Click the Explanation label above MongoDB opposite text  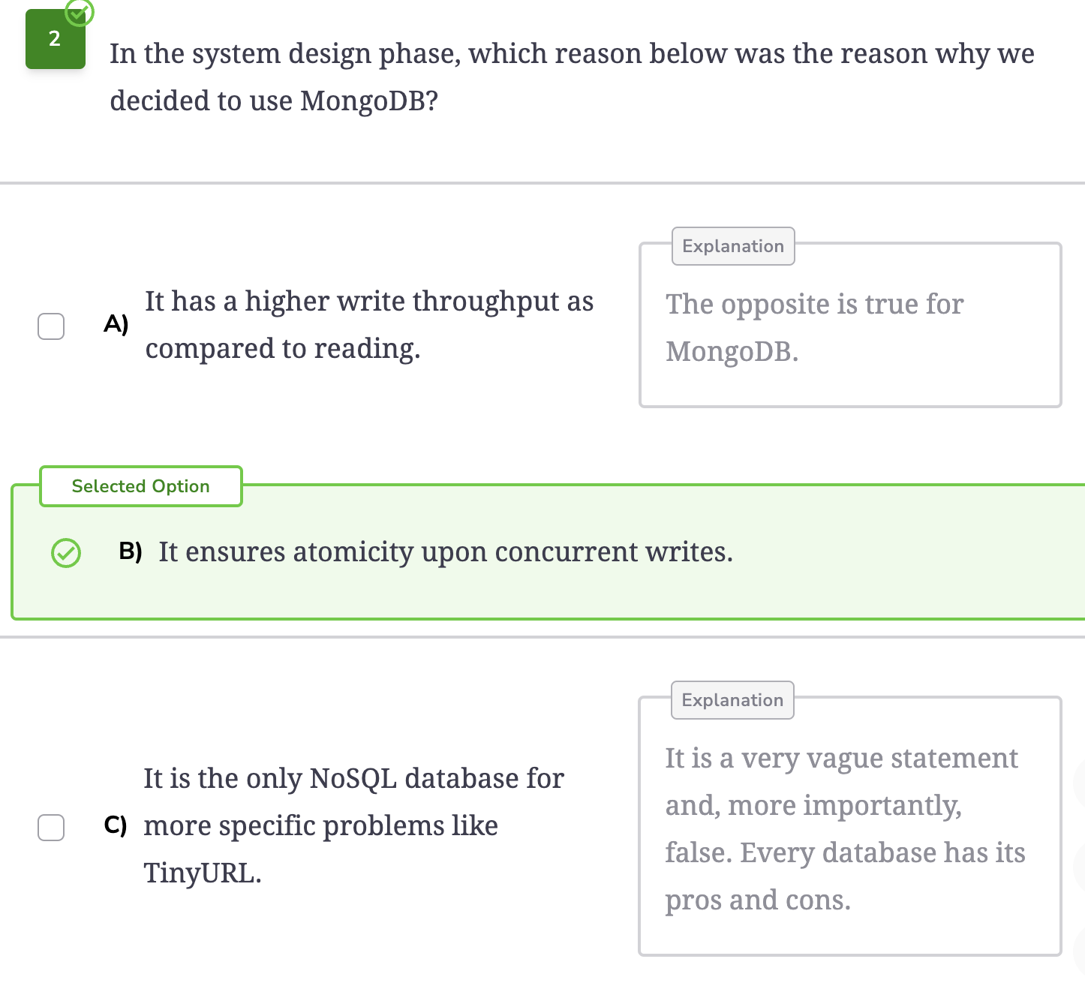tap(733, 246)
